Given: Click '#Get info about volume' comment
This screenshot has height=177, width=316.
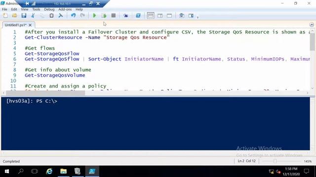Looking at the screenshot, I should pyautogui.click(x=58, y=70).
